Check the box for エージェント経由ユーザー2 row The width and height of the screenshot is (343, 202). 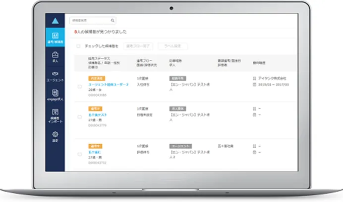point(79,86)
